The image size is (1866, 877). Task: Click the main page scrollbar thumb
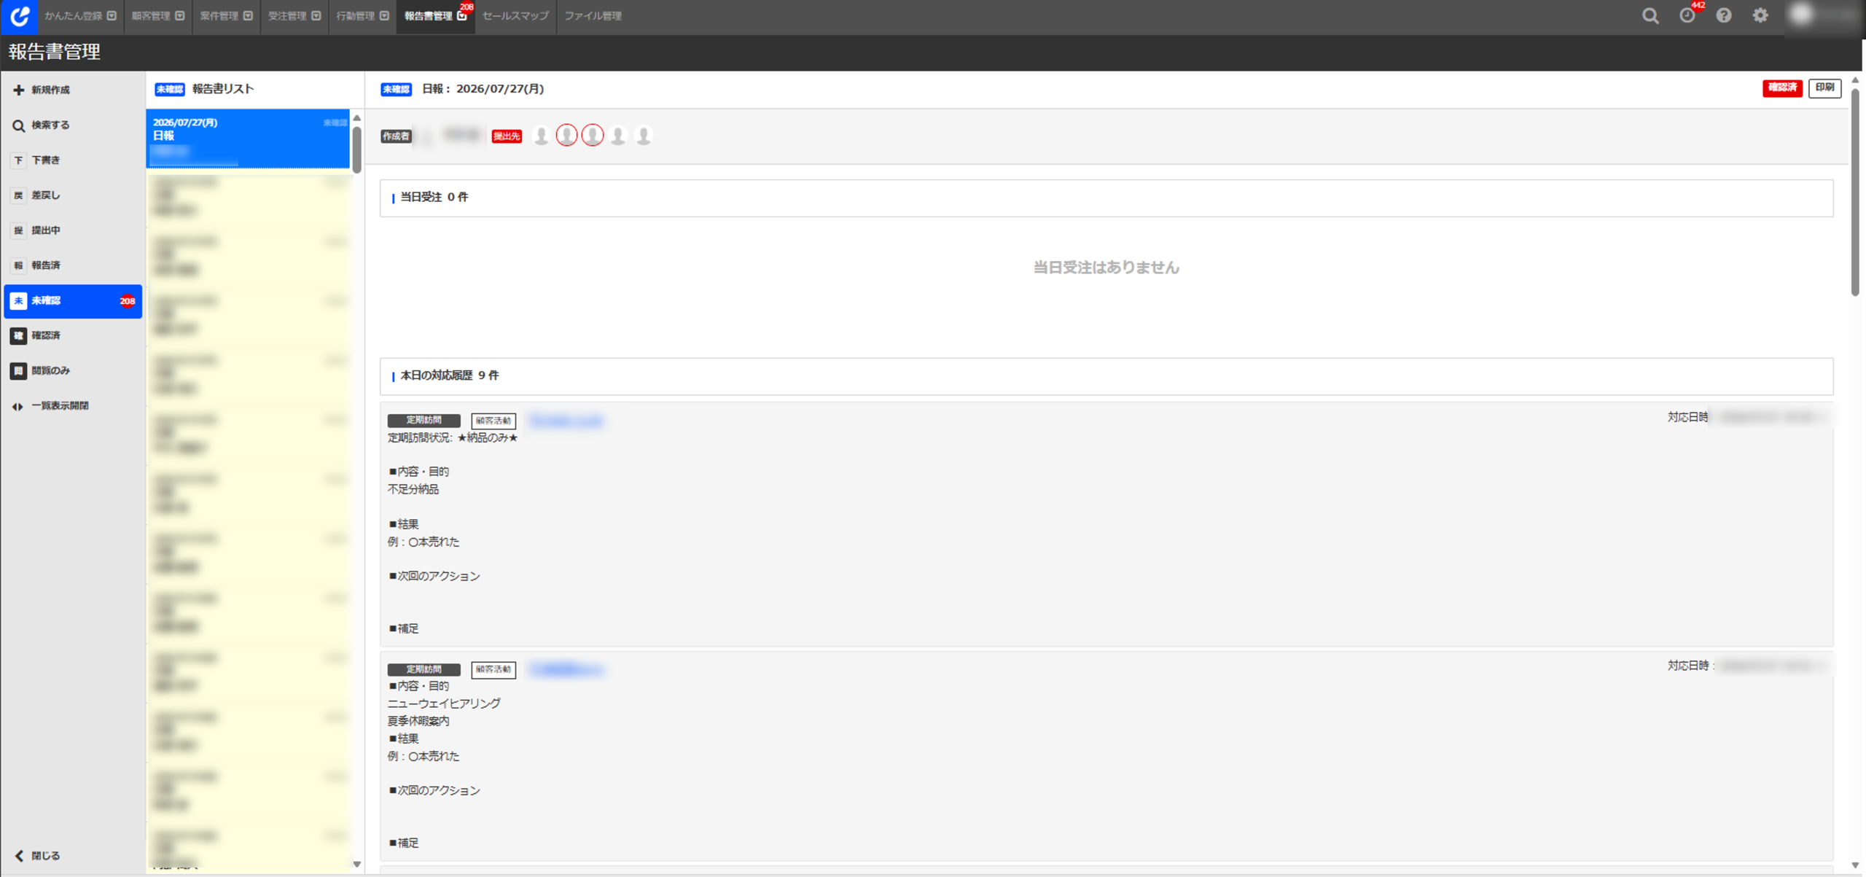[x=1855, y=191]
